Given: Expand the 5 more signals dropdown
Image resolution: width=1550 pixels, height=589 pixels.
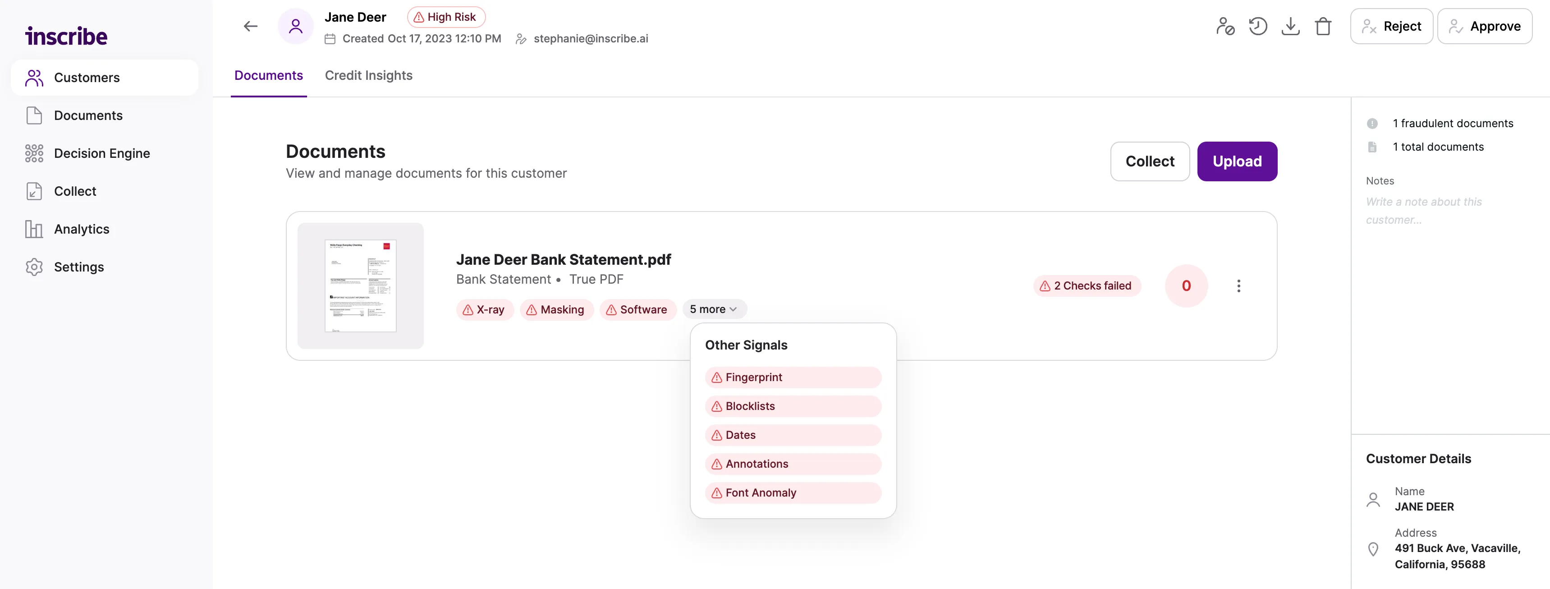Looking at the screenshot, I should [714, 308].
